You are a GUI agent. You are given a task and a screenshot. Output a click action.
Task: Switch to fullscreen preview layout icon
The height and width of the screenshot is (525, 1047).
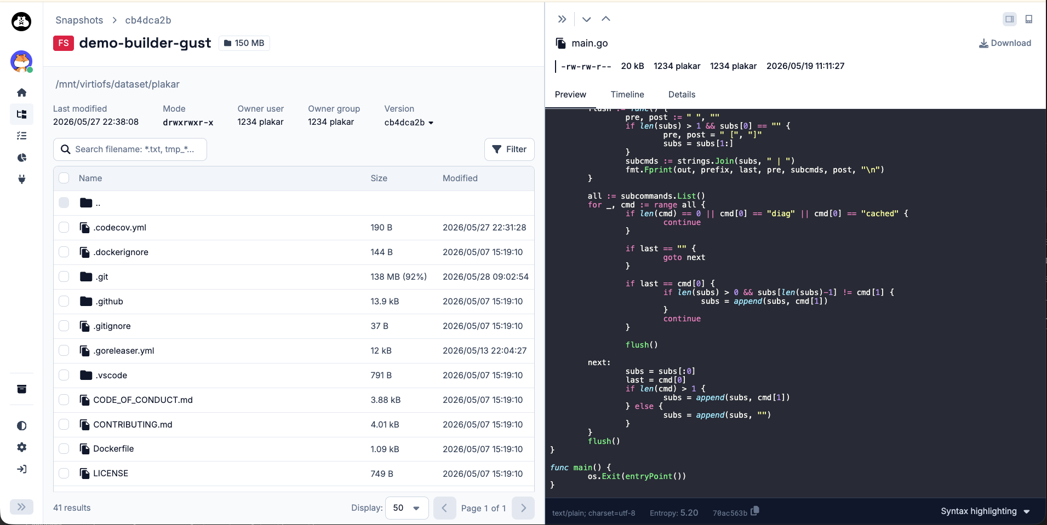1029,19
